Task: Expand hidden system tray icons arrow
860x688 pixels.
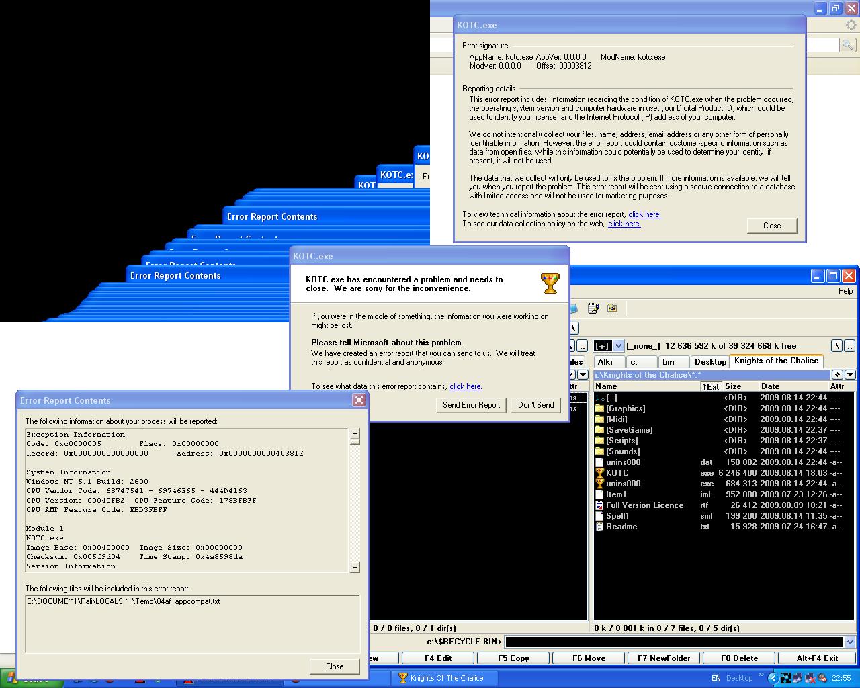Action: tap(774, 678)
